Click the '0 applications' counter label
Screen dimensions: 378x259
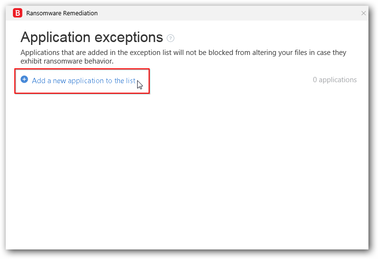click(335, 80)
